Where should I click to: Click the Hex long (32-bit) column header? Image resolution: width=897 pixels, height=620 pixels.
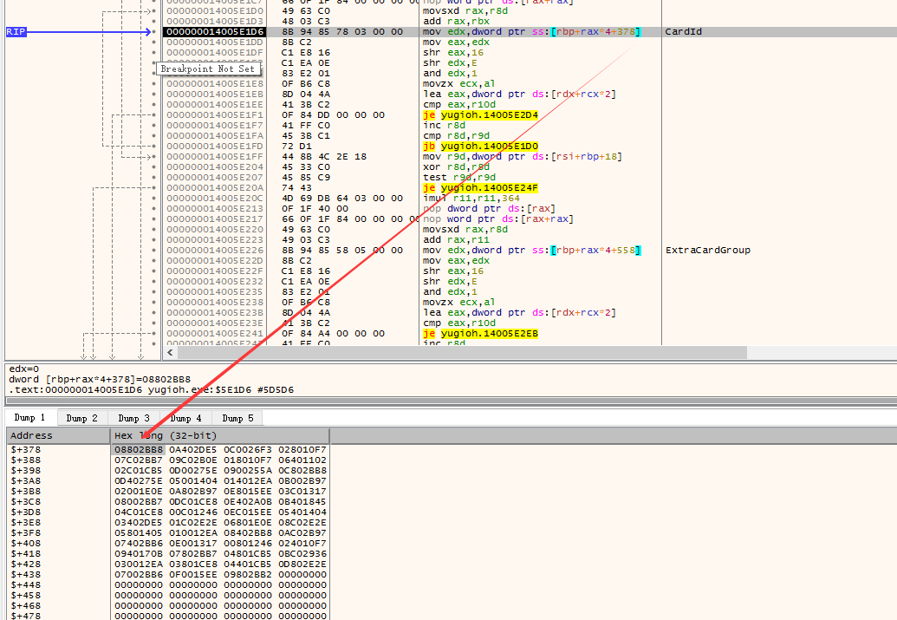219,435
